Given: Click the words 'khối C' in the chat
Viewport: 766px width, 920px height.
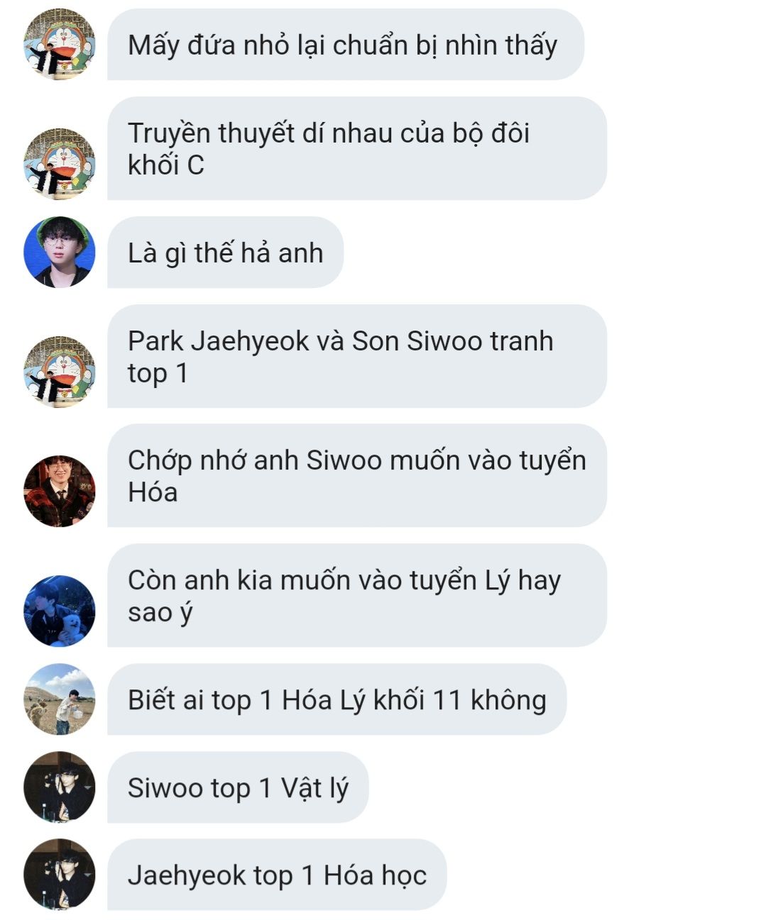Looking at the screenshot, I should (x=166, y=165).
